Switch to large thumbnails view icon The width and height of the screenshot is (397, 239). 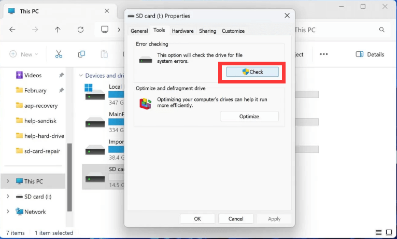[x=389, y=232]
